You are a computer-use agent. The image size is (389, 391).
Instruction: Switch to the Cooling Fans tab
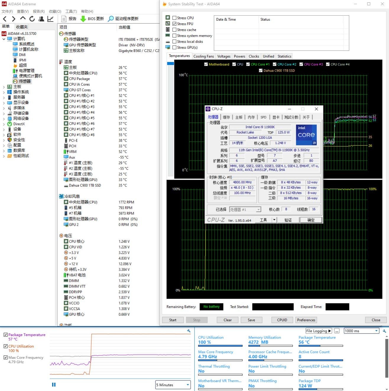[203, 56]
